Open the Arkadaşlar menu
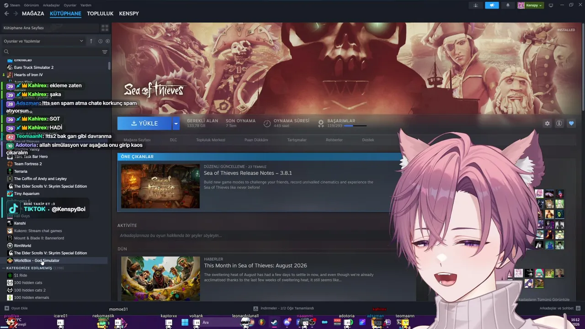This screenshot has width=585, height=329. tap(51, 5)
